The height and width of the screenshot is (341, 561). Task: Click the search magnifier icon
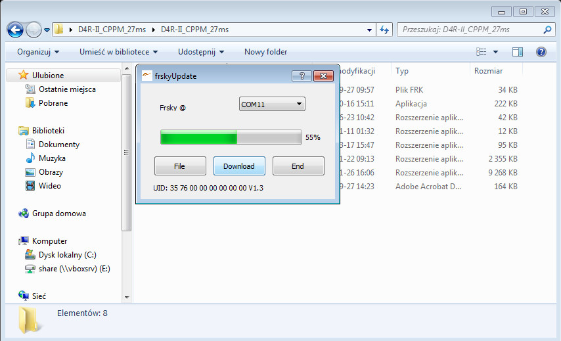tap(547, 30)
